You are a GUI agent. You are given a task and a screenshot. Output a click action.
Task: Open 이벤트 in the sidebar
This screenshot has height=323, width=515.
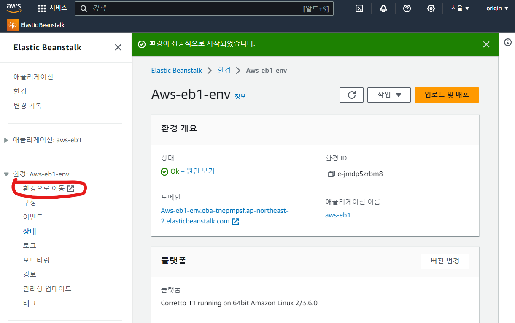point(33,217)
